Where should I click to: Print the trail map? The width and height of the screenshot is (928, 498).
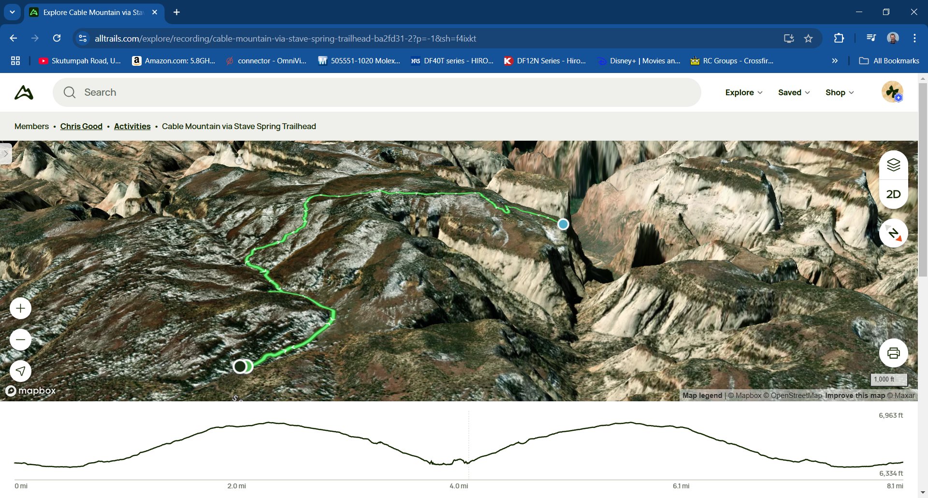pyautogui.click(x=893, y=353)
